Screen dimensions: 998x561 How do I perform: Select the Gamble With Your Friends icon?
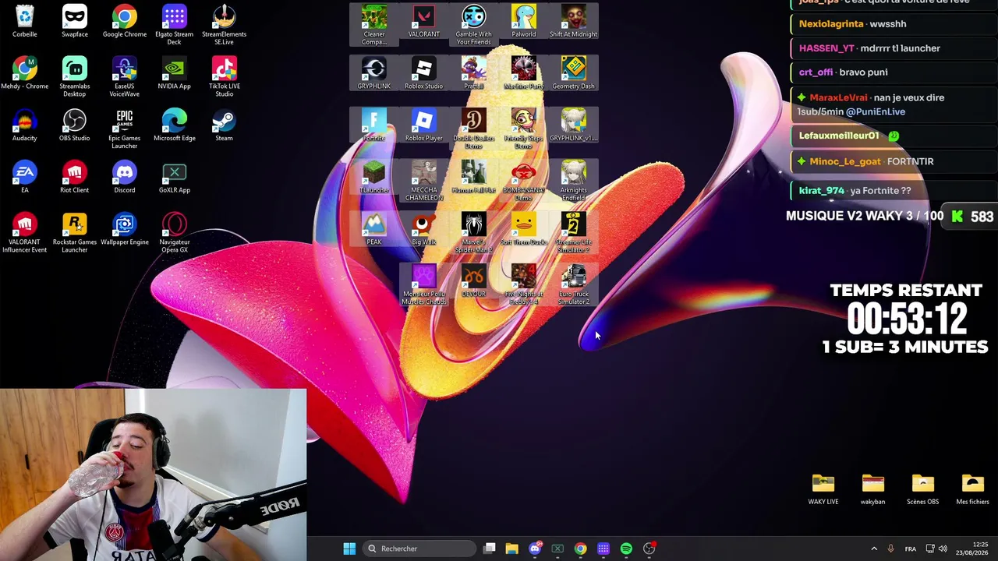474,26
